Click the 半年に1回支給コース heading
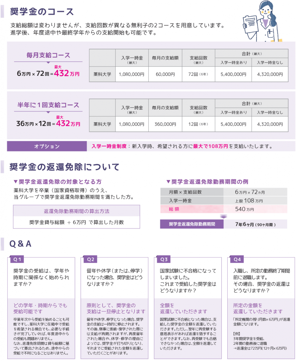Viewport: 296px width, 361px height. pos(48,105)
